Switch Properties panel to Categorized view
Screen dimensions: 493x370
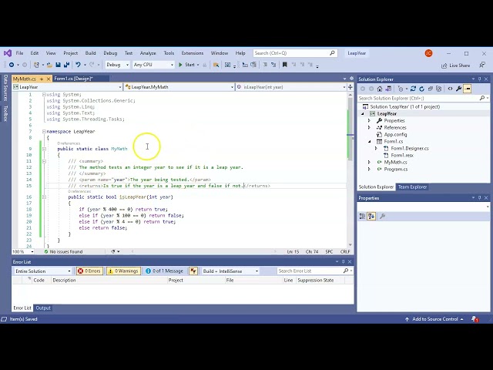(362, 216)
